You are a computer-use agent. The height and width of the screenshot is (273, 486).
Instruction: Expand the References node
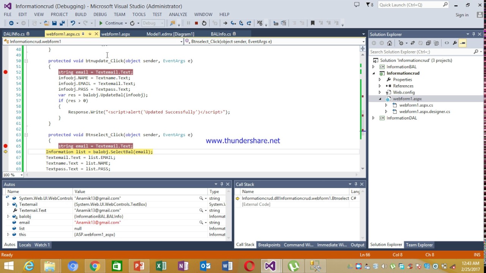(x=380, y=86)
